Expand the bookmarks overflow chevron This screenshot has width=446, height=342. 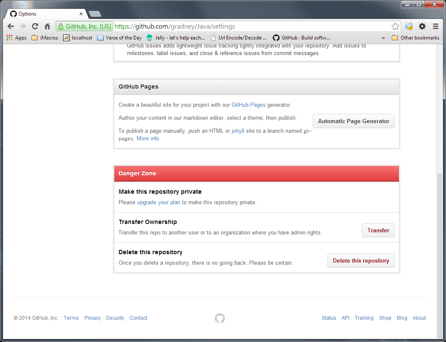point(383,37)
